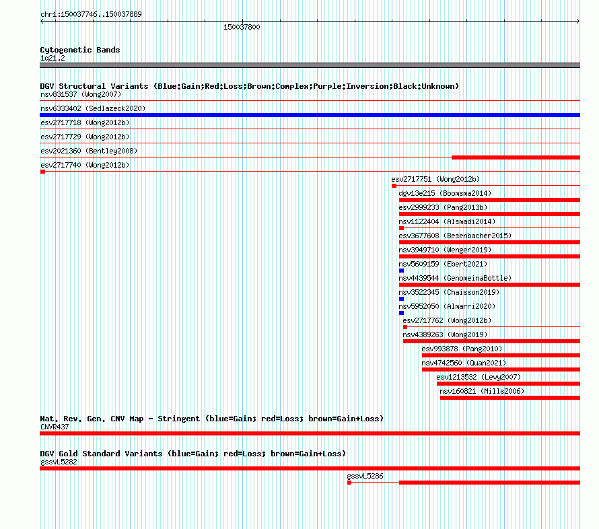This screenshot has height=529, width=599.
Task: Click the red CNVR437 loss bar
Action: 310,433
